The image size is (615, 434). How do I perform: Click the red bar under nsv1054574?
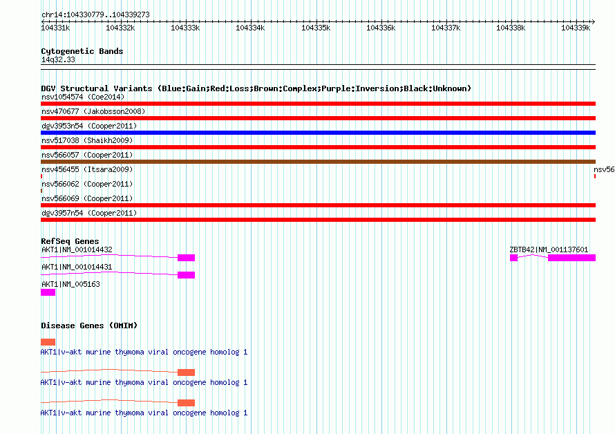(x=318, y=104)
